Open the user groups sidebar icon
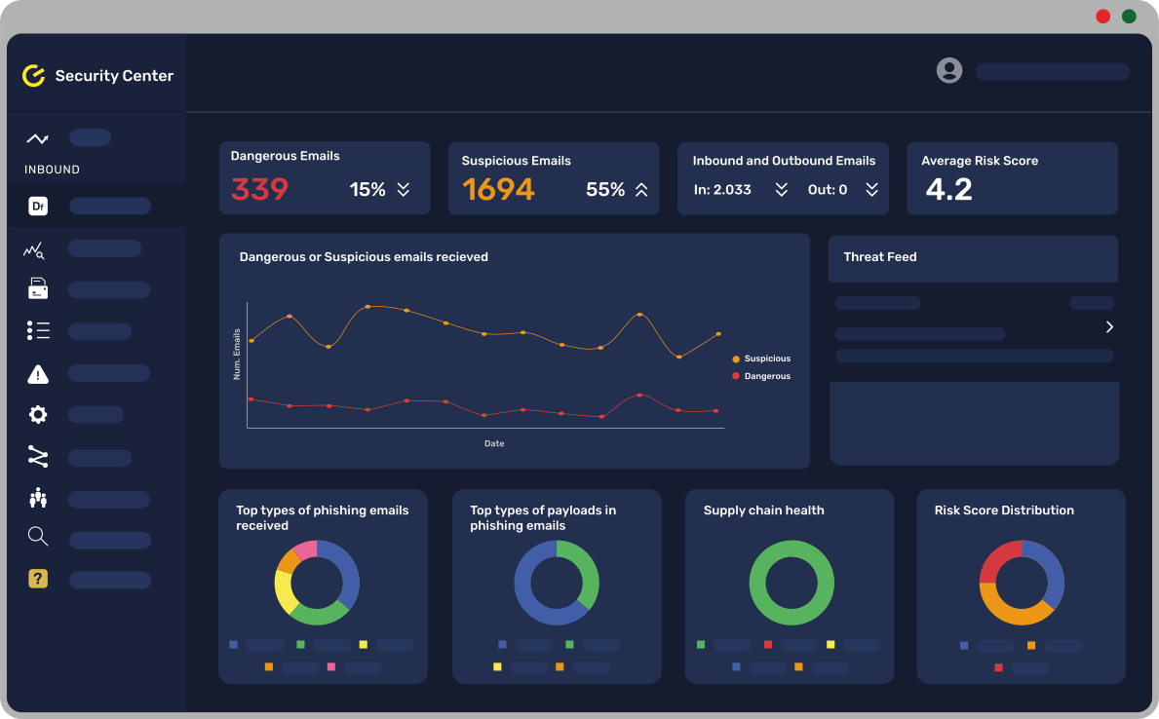This screenshot has width=1159, height=719. point(37,499)
